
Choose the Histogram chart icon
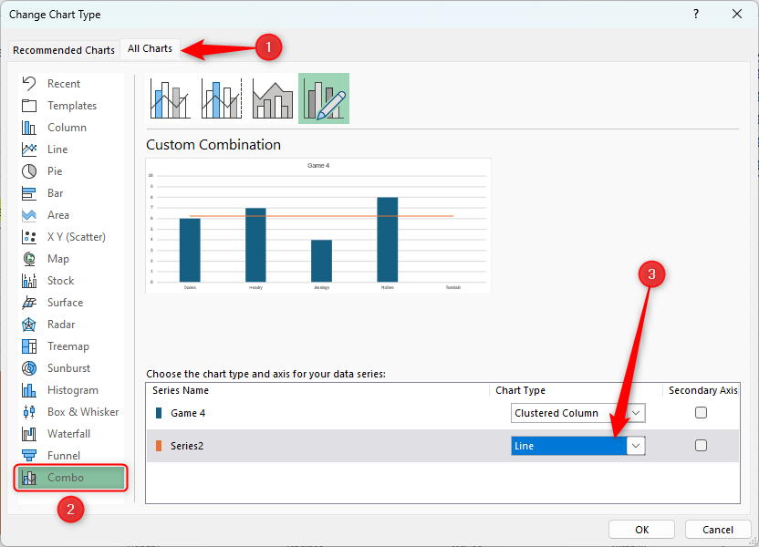coord(29,390)
